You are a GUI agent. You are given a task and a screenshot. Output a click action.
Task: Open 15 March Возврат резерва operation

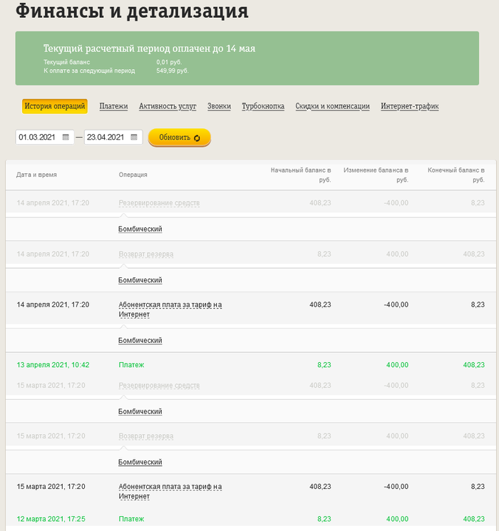tap(145, 436)
